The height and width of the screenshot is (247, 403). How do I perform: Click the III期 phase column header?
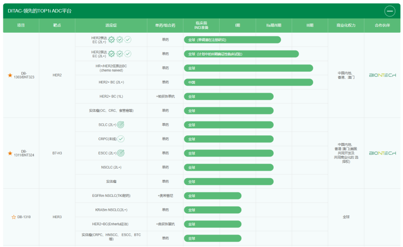pos(310,25)
